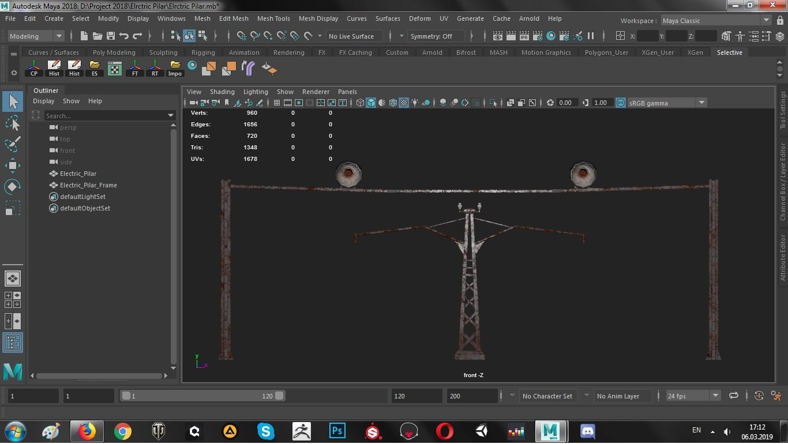Pause Viewport 2.0 display update
The image size is (788, 444).
point(591,36)
